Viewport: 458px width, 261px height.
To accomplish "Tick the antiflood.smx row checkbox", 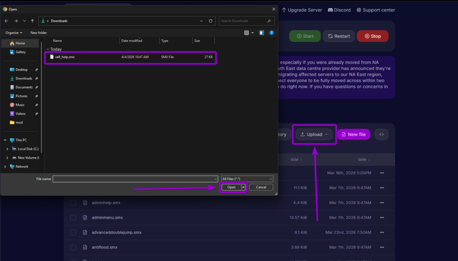I will click(x=73, y=247).
